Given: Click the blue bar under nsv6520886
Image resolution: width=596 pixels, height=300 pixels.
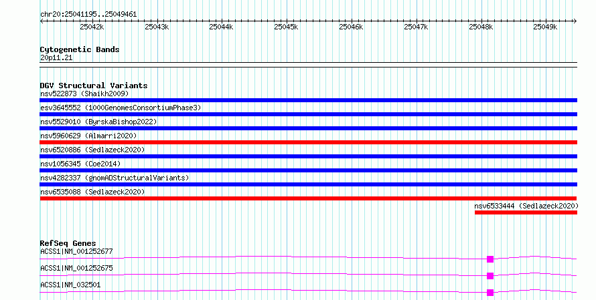Looking at the screenshot, I should click(x=308, y=156).
